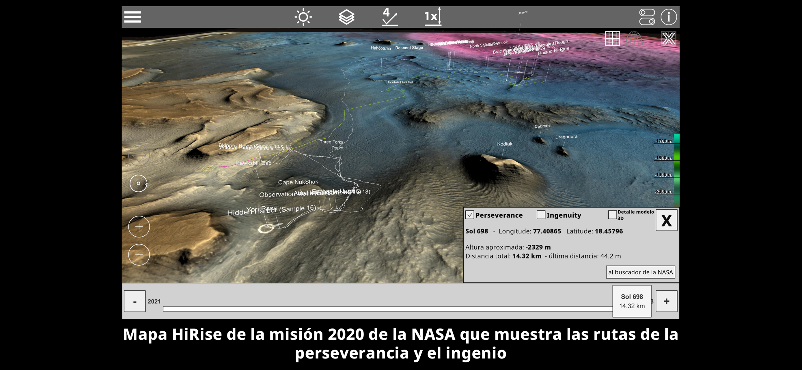
Task: Click the -1800 m elevation label
Action: [x=663, y=158]
